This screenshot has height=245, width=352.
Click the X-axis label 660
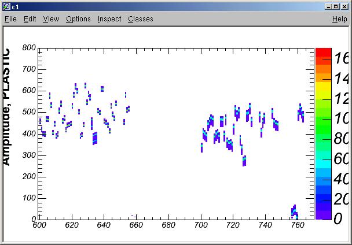136,225
